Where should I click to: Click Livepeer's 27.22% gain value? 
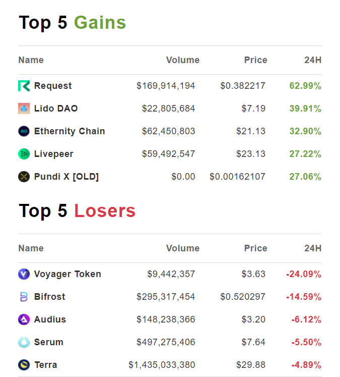pyautogui.click(x=305, y=154)
